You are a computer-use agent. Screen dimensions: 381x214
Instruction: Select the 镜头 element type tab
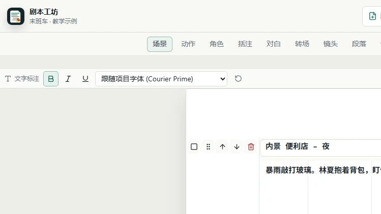(331, 44)
